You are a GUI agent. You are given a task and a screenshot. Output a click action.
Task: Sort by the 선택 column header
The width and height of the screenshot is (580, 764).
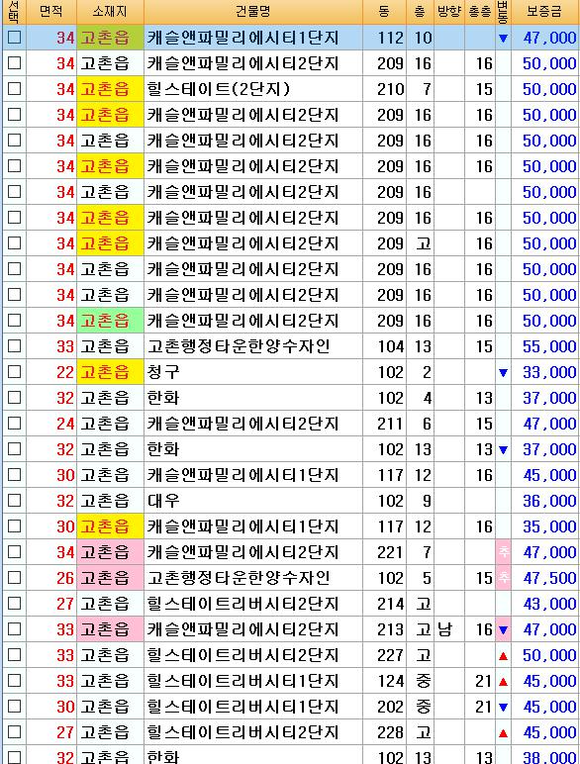(x=14, y=12)
